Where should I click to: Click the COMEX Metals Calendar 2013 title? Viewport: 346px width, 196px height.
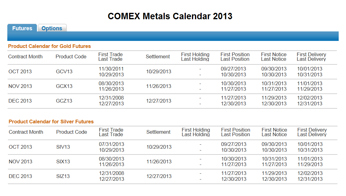click(170, 16)
